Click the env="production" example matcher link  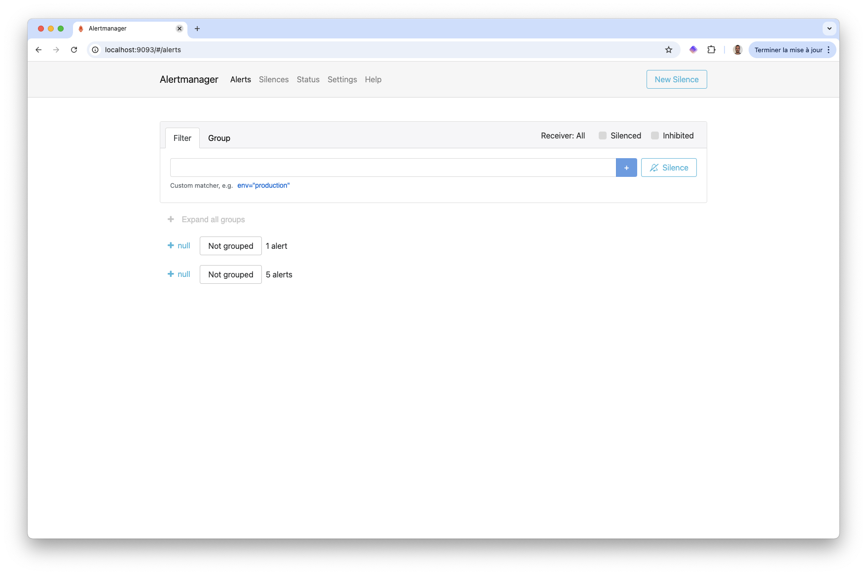264,185
